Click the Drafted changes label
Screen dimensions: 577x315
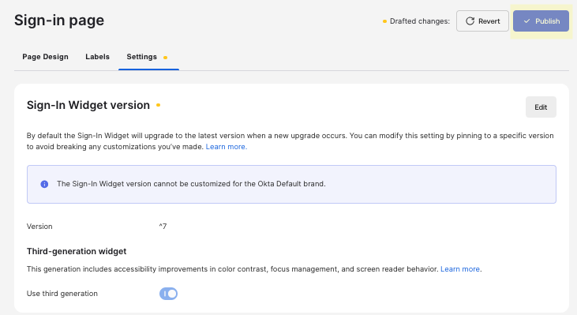click(x=419, y=21)
